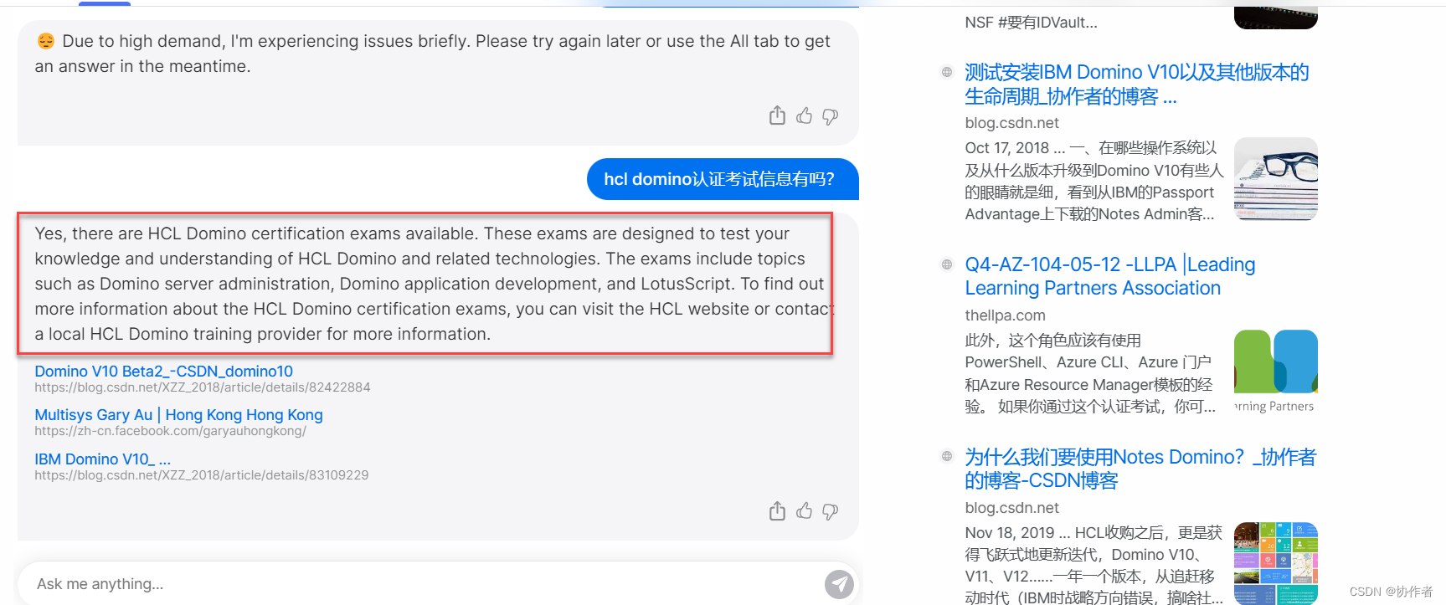Open 'IBM Domino V10_ ...' source link
Image resolution: width=1446 pixels, height=605 pixels.
[x=102, y=459]
